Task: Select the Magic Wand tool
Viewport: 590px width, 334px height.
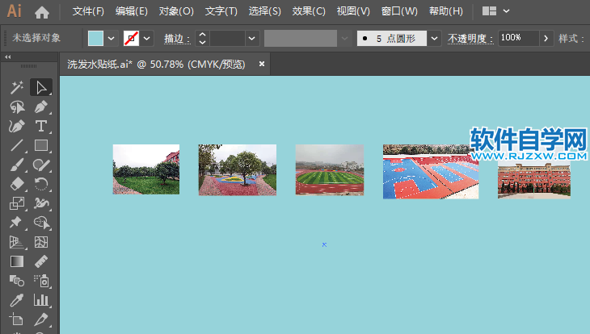Action: coord(16,88)
